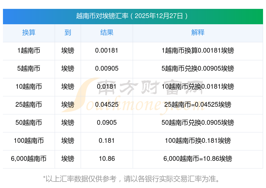266x188 pixels.
Task: Select the 5越南币 row label
Action: tap(29, 69)
